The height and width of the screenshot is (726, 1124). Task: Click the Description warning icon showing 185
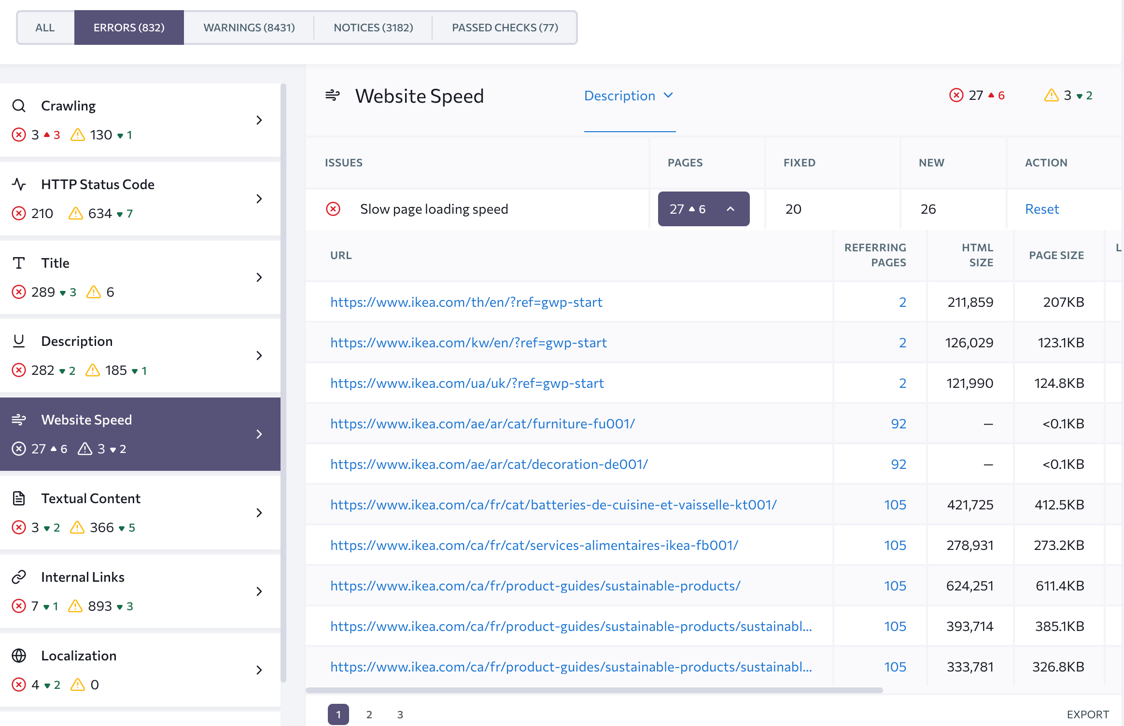tap(93, 370)
